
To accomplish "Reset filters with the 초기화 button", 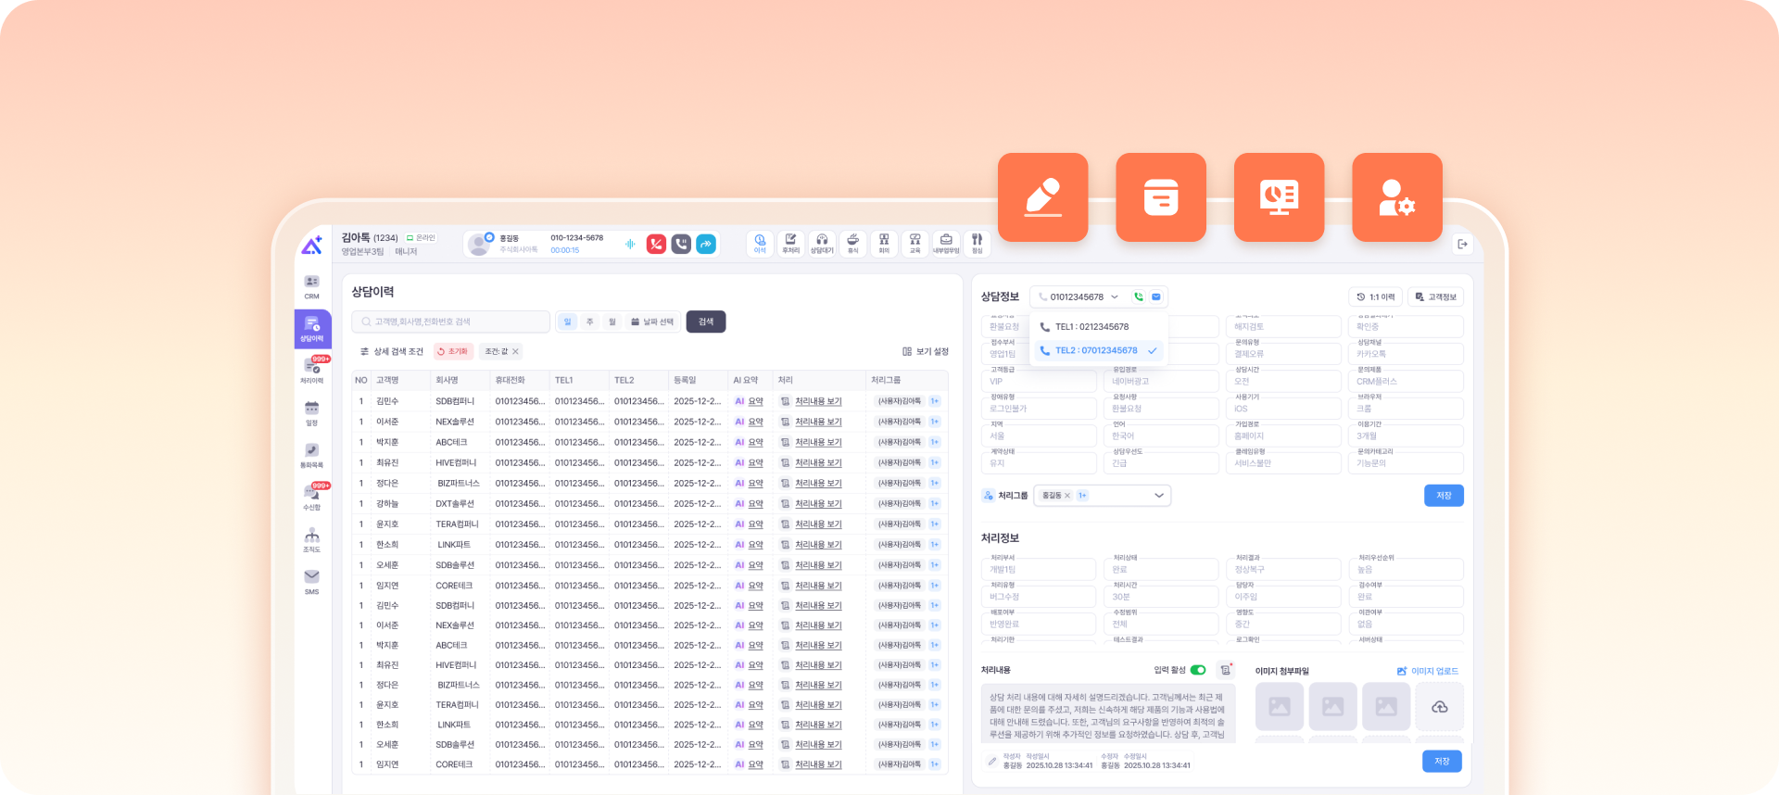I will pos(454,351).
